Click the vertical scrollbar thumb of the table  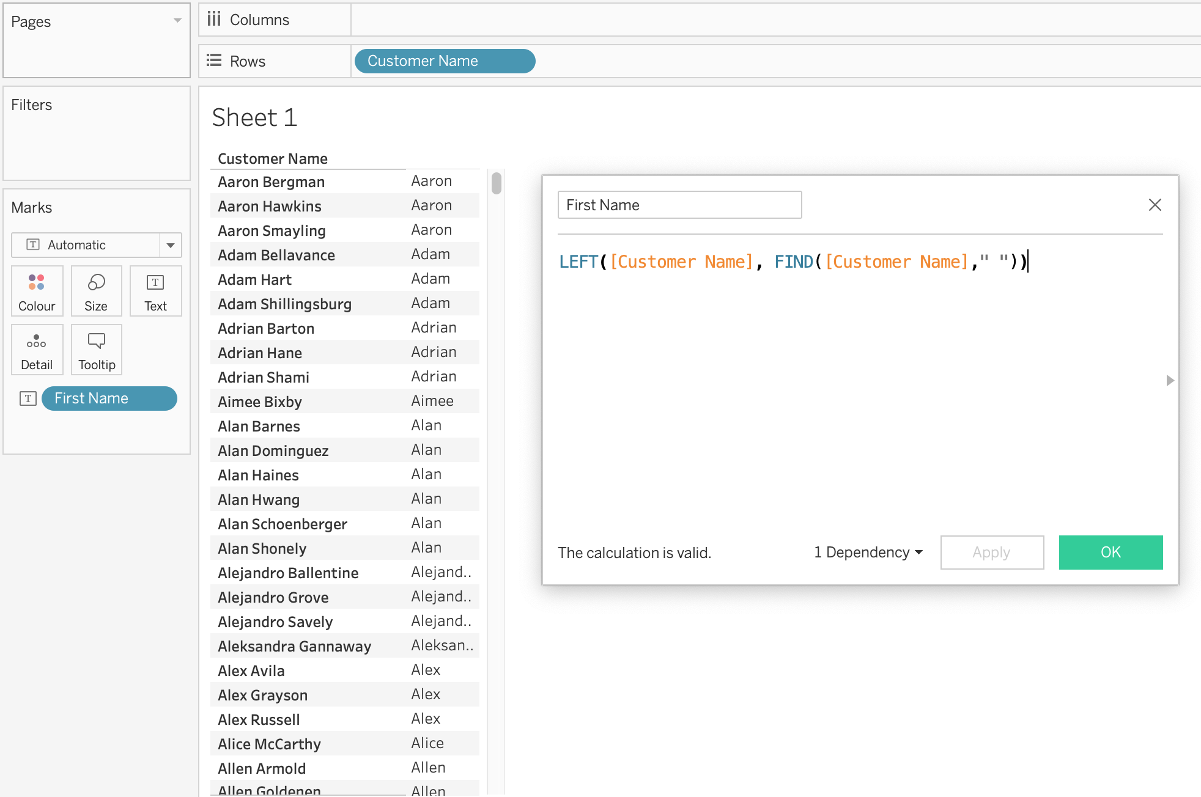[497, 183]
